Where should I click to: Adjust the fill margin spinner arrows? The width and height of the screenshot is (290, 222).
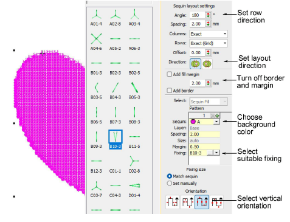click(208, 83)
